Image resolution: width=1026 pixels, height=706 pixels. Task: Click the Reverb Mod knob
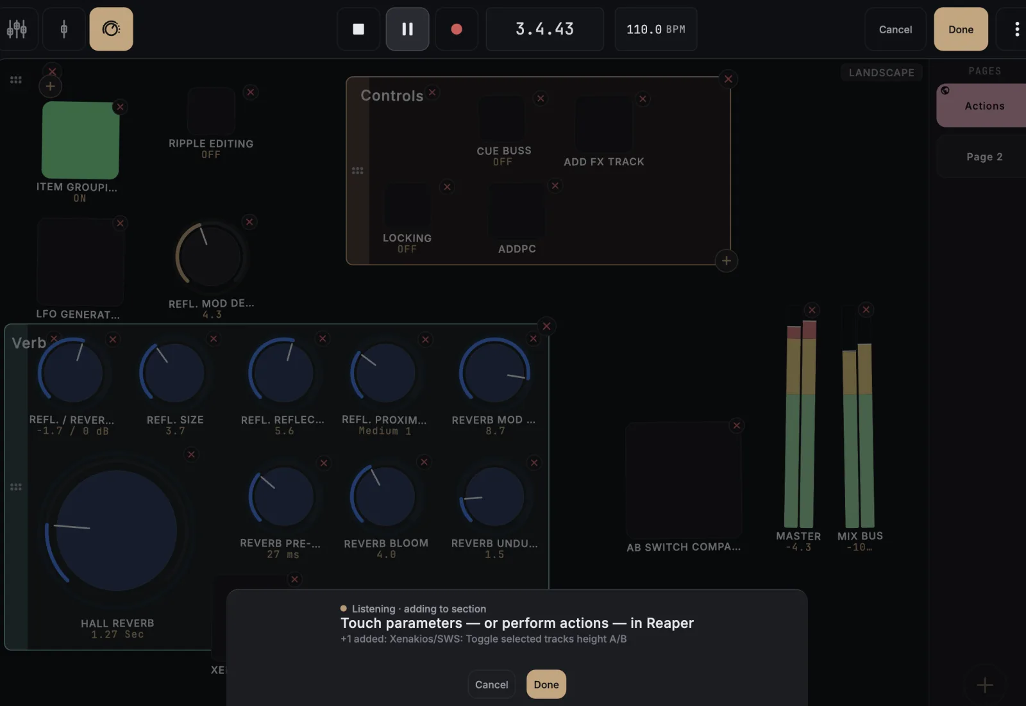[x=494, y=373]
